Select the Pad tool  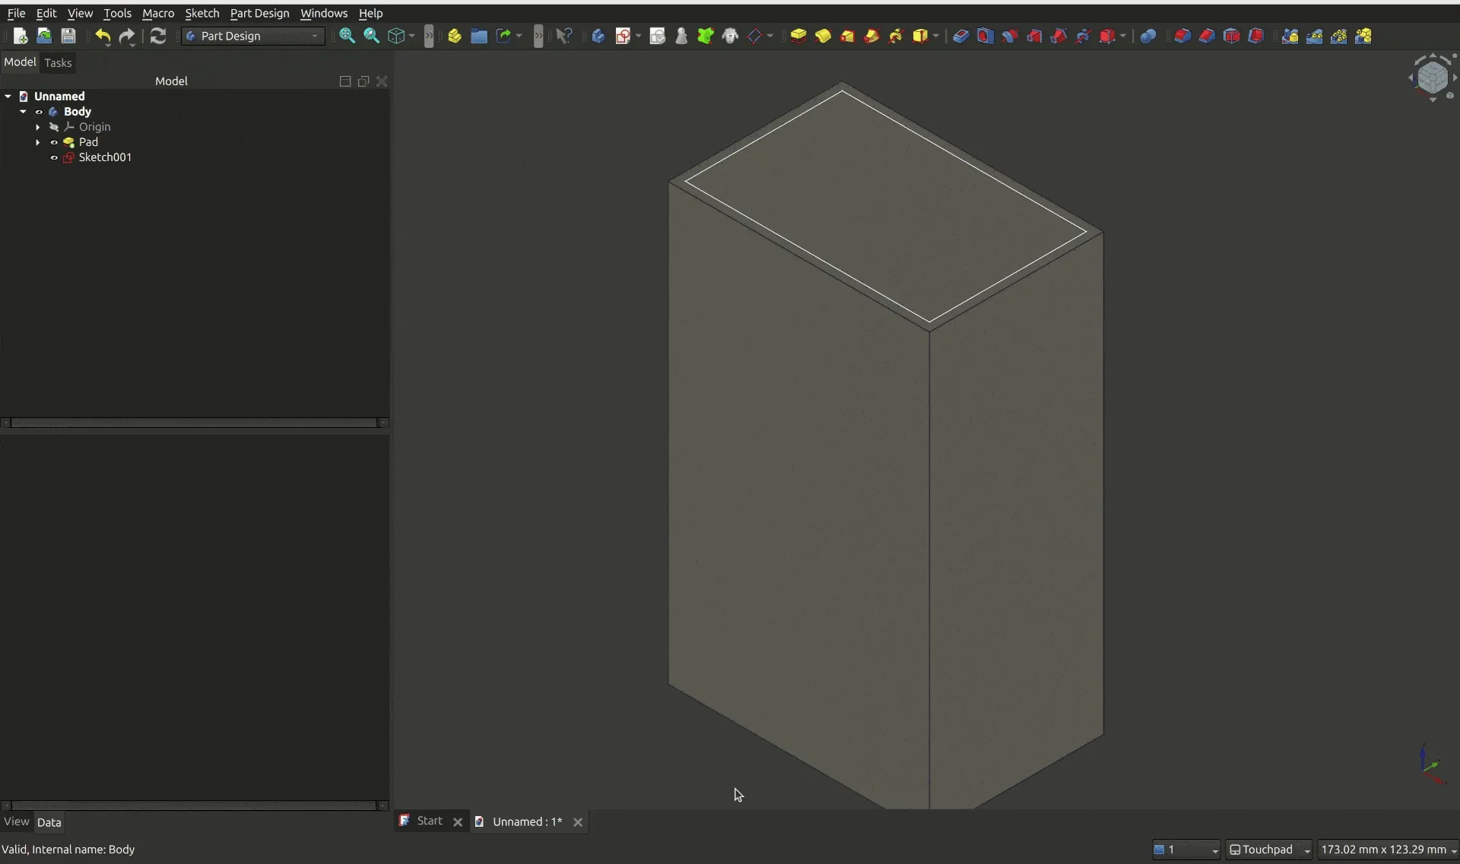798,36
